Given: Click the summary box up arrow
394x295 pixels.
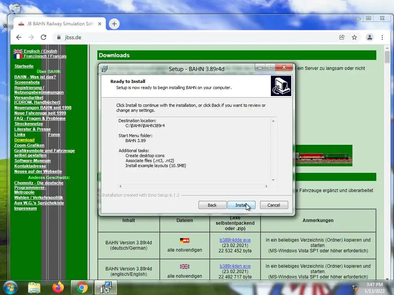Looking at the screenshot, I should 273,121.
